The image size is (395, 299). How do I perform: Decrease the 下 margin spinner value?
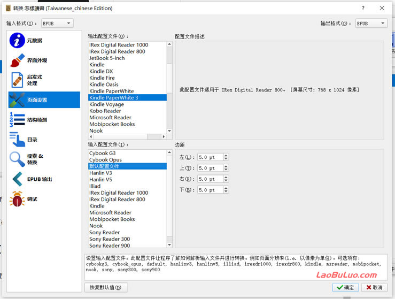pos(226,191)
